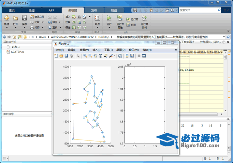Select the Data Cursor tool in Figure 1
The height and width of the screenshot is (163, 233).
pos(106,56)
